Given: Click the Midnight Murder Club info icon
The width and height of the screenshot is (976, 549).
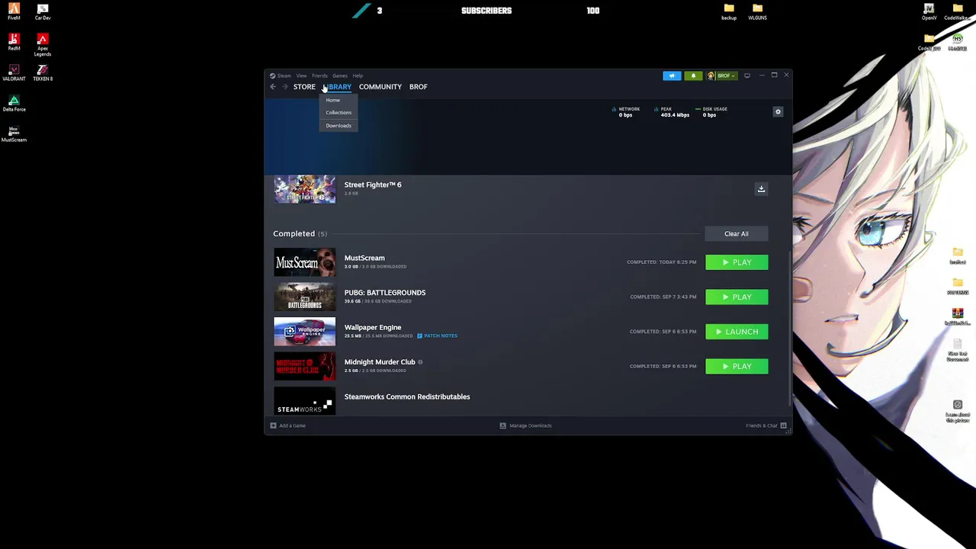Looking at the screenshot, I should [420, 362].
